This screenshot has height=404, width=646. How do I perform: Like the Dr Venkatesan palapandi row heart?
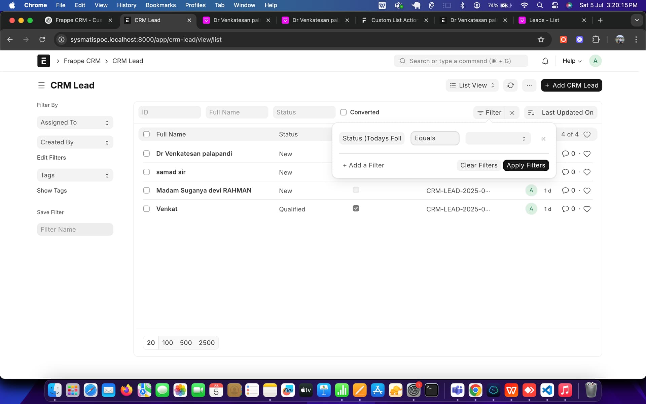pos(587,154)
